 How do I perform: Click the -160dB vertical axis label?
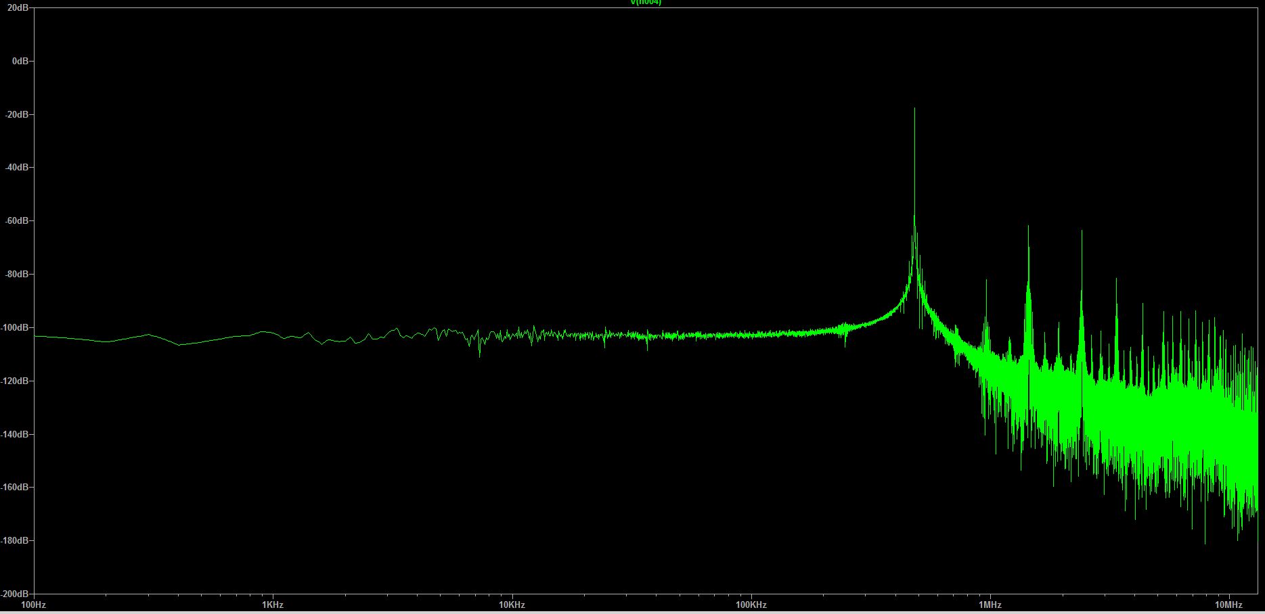14,488
